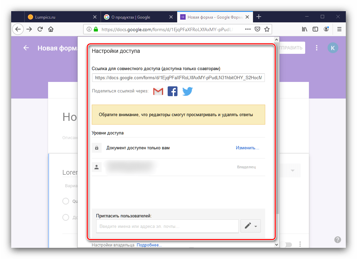This screenshot has height=259, width=357.
Task: Click the help question mark icon
Action: coord(338,239)
